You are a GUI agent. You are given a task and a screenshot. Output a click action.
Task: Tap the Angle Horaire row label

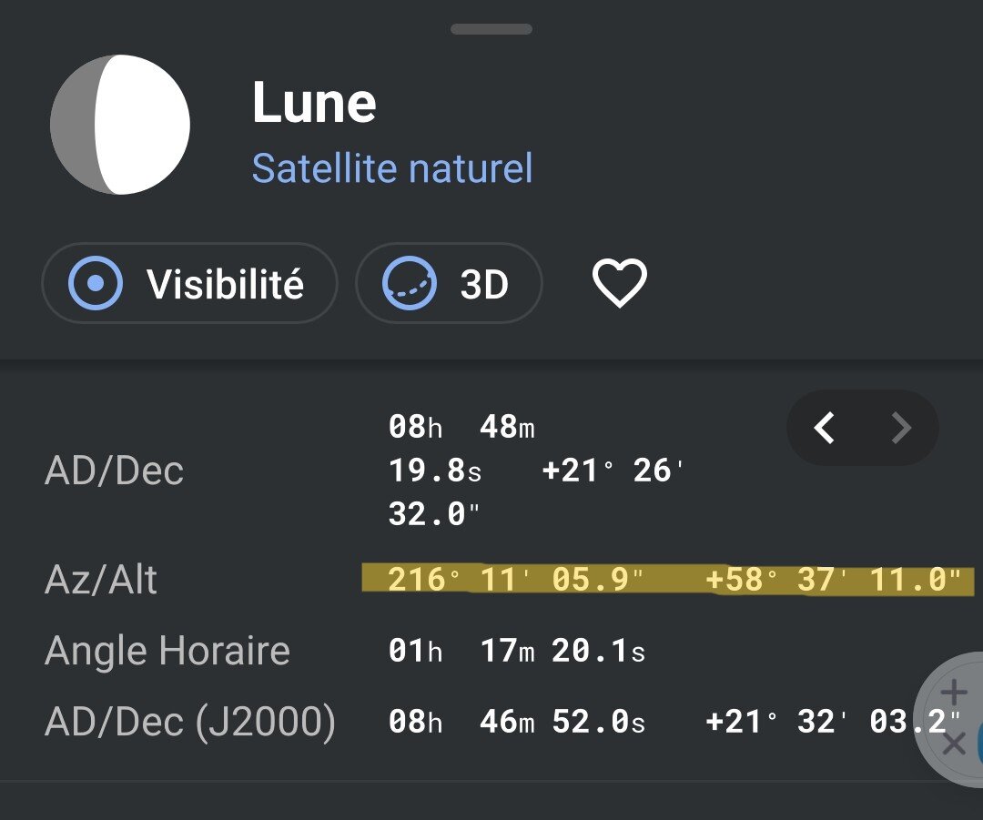167,651
